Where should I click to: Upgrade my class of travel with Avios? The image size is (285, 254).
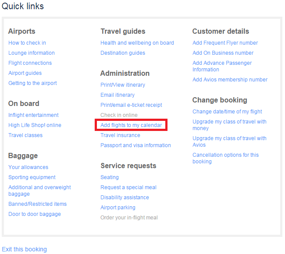click(229, 141)
